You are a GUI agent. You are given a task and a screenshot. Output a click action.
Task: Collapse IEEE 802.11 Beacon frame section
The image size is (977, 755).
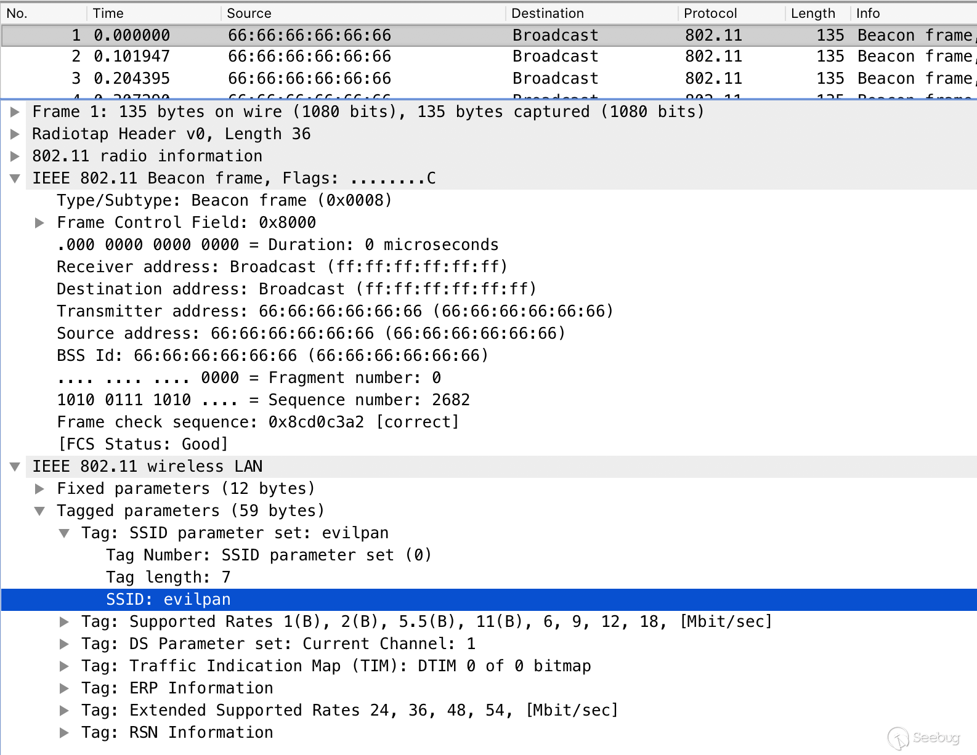pos(15,179)
